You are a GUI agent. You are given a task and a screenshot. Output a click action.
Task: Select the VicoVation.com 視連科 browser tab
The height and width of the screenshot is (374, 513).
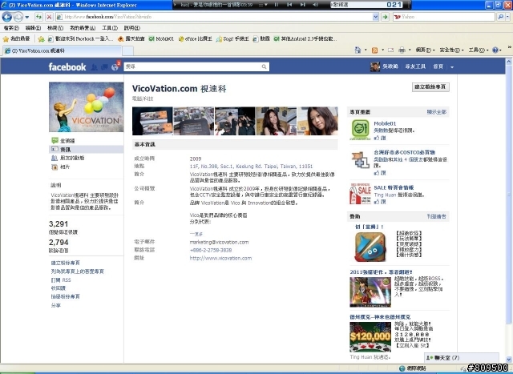click(x=63, y=50)
